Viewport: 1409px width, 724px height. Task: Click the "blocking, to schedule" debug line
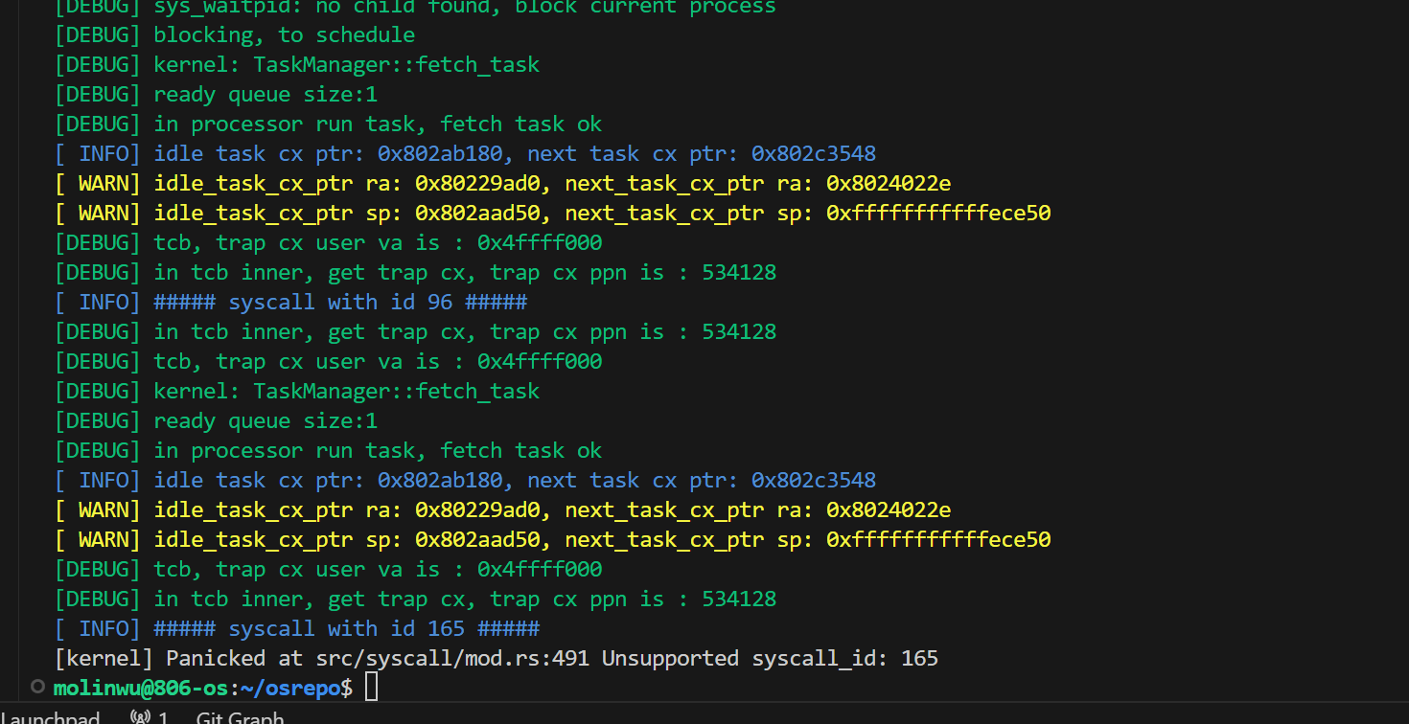[x=284, y=34]
